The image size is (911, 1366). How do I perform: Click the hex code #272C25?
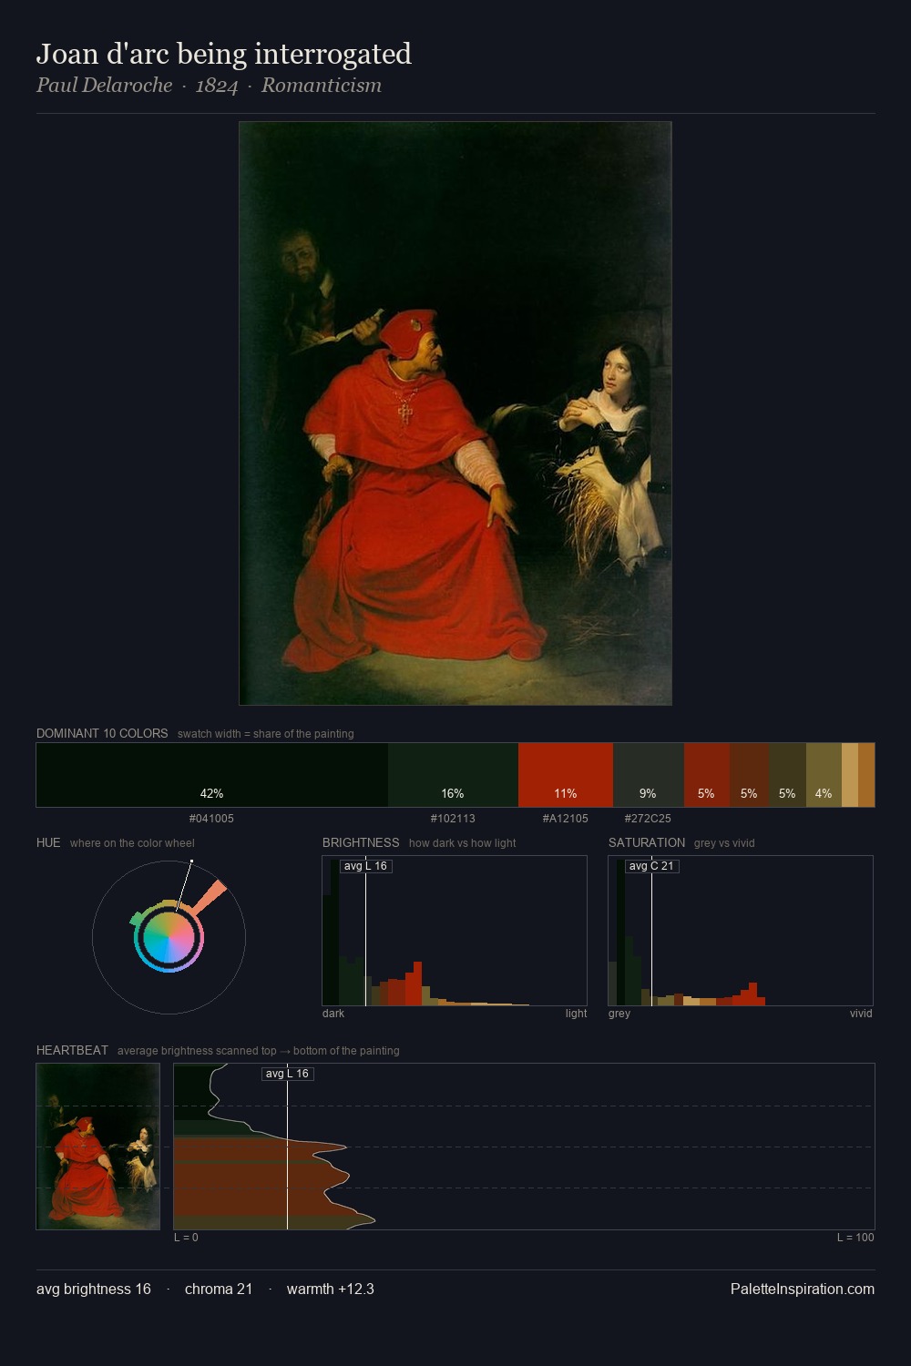click(648, 819)
